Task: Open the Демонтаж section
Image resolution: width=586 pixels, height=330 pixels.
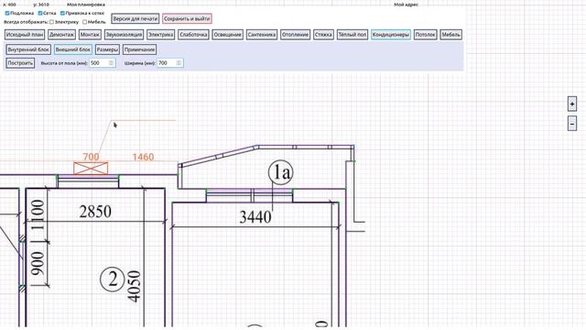Action: click(x=61, y=35)
